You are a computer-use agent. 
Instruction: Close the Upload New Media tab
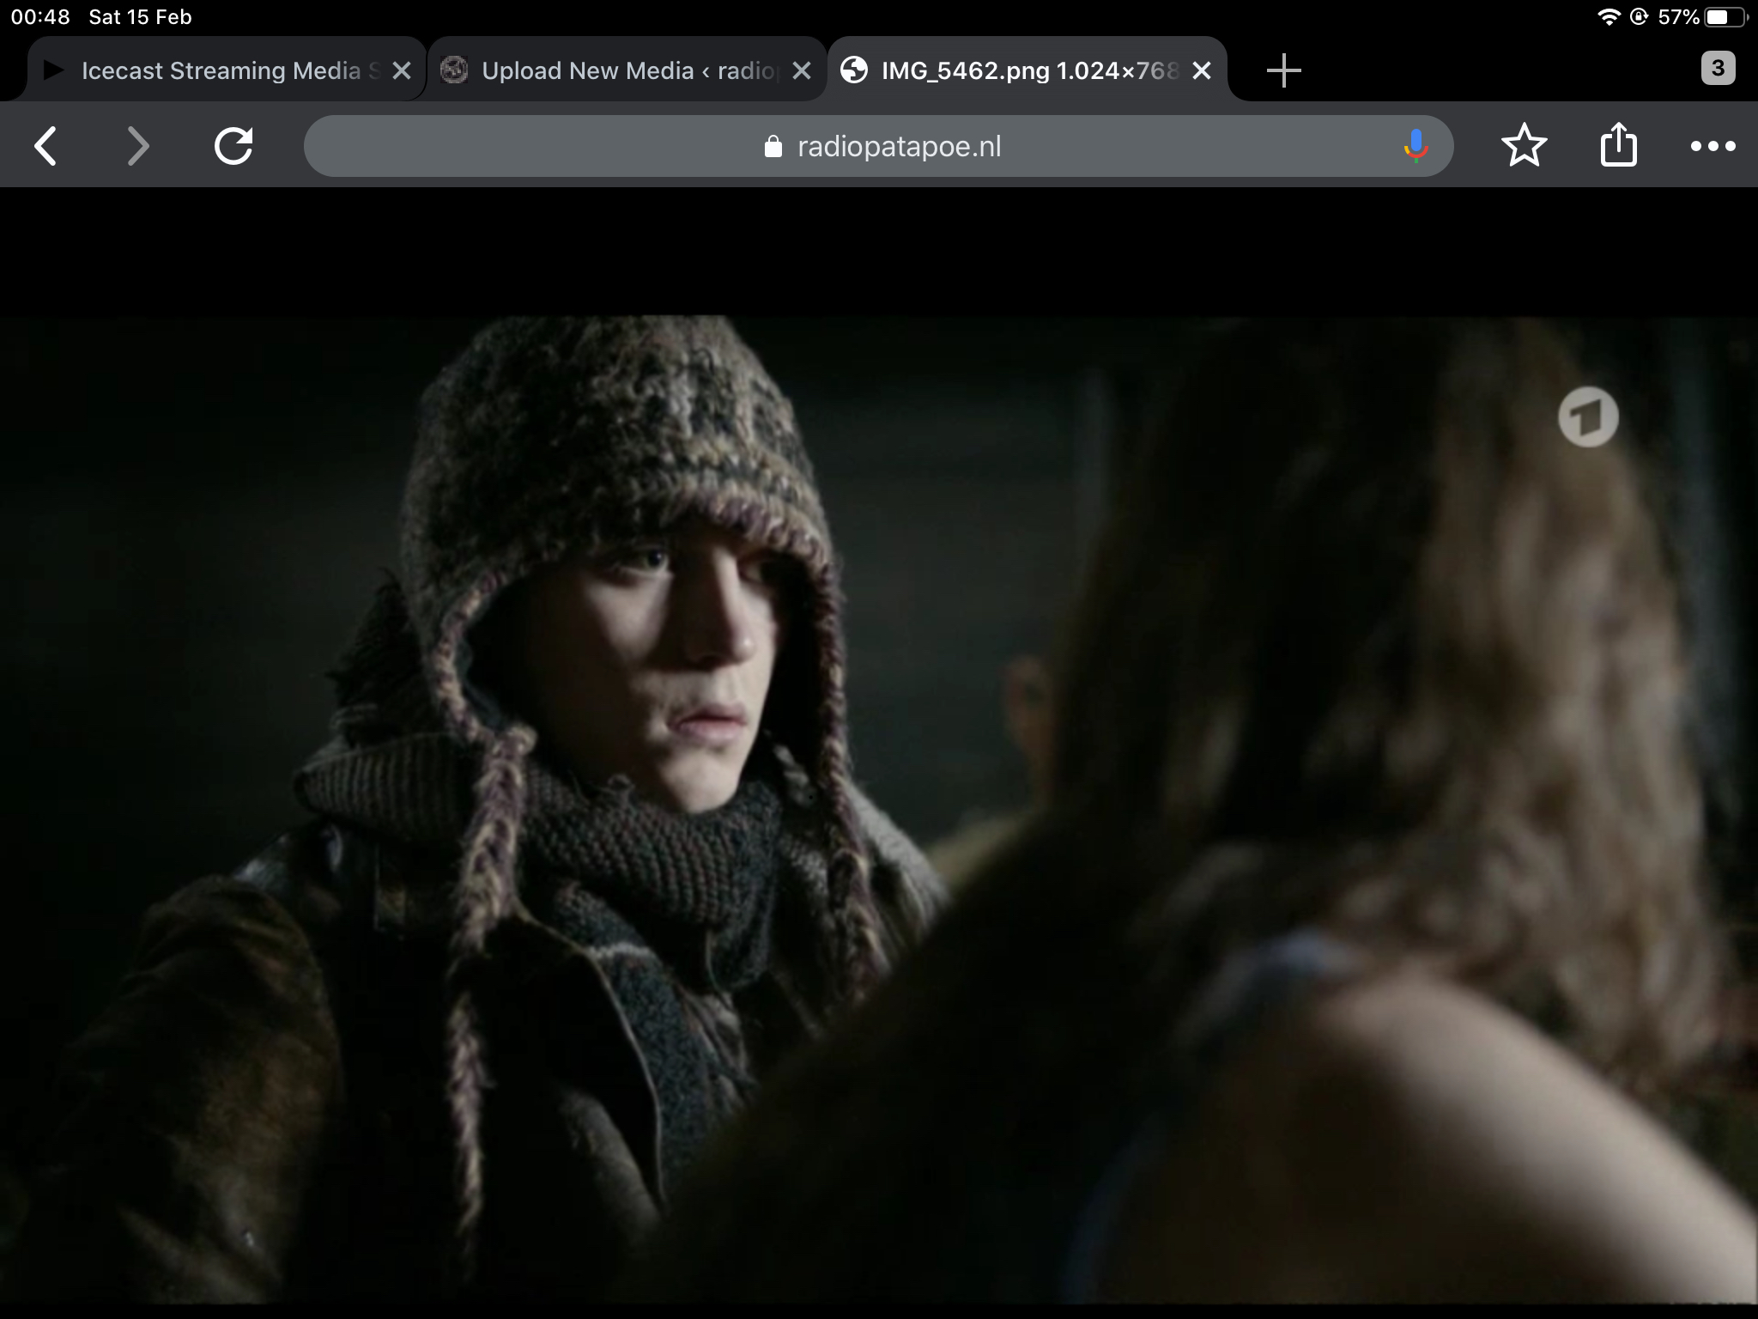pyautogui.click(x=801, y=70)
